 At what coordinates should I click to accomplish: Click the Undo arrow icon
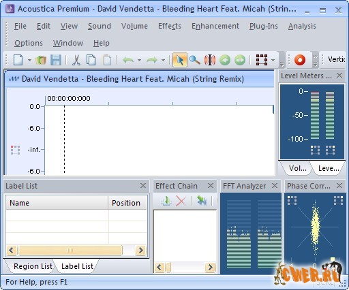pyautogui.click(x=128, y=61)
